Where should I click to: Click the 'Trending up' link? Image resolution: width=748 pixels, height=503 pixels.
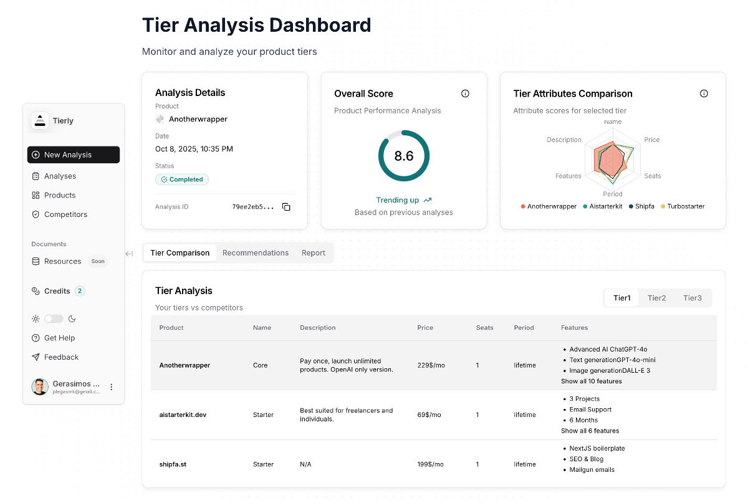coord(403,199)
